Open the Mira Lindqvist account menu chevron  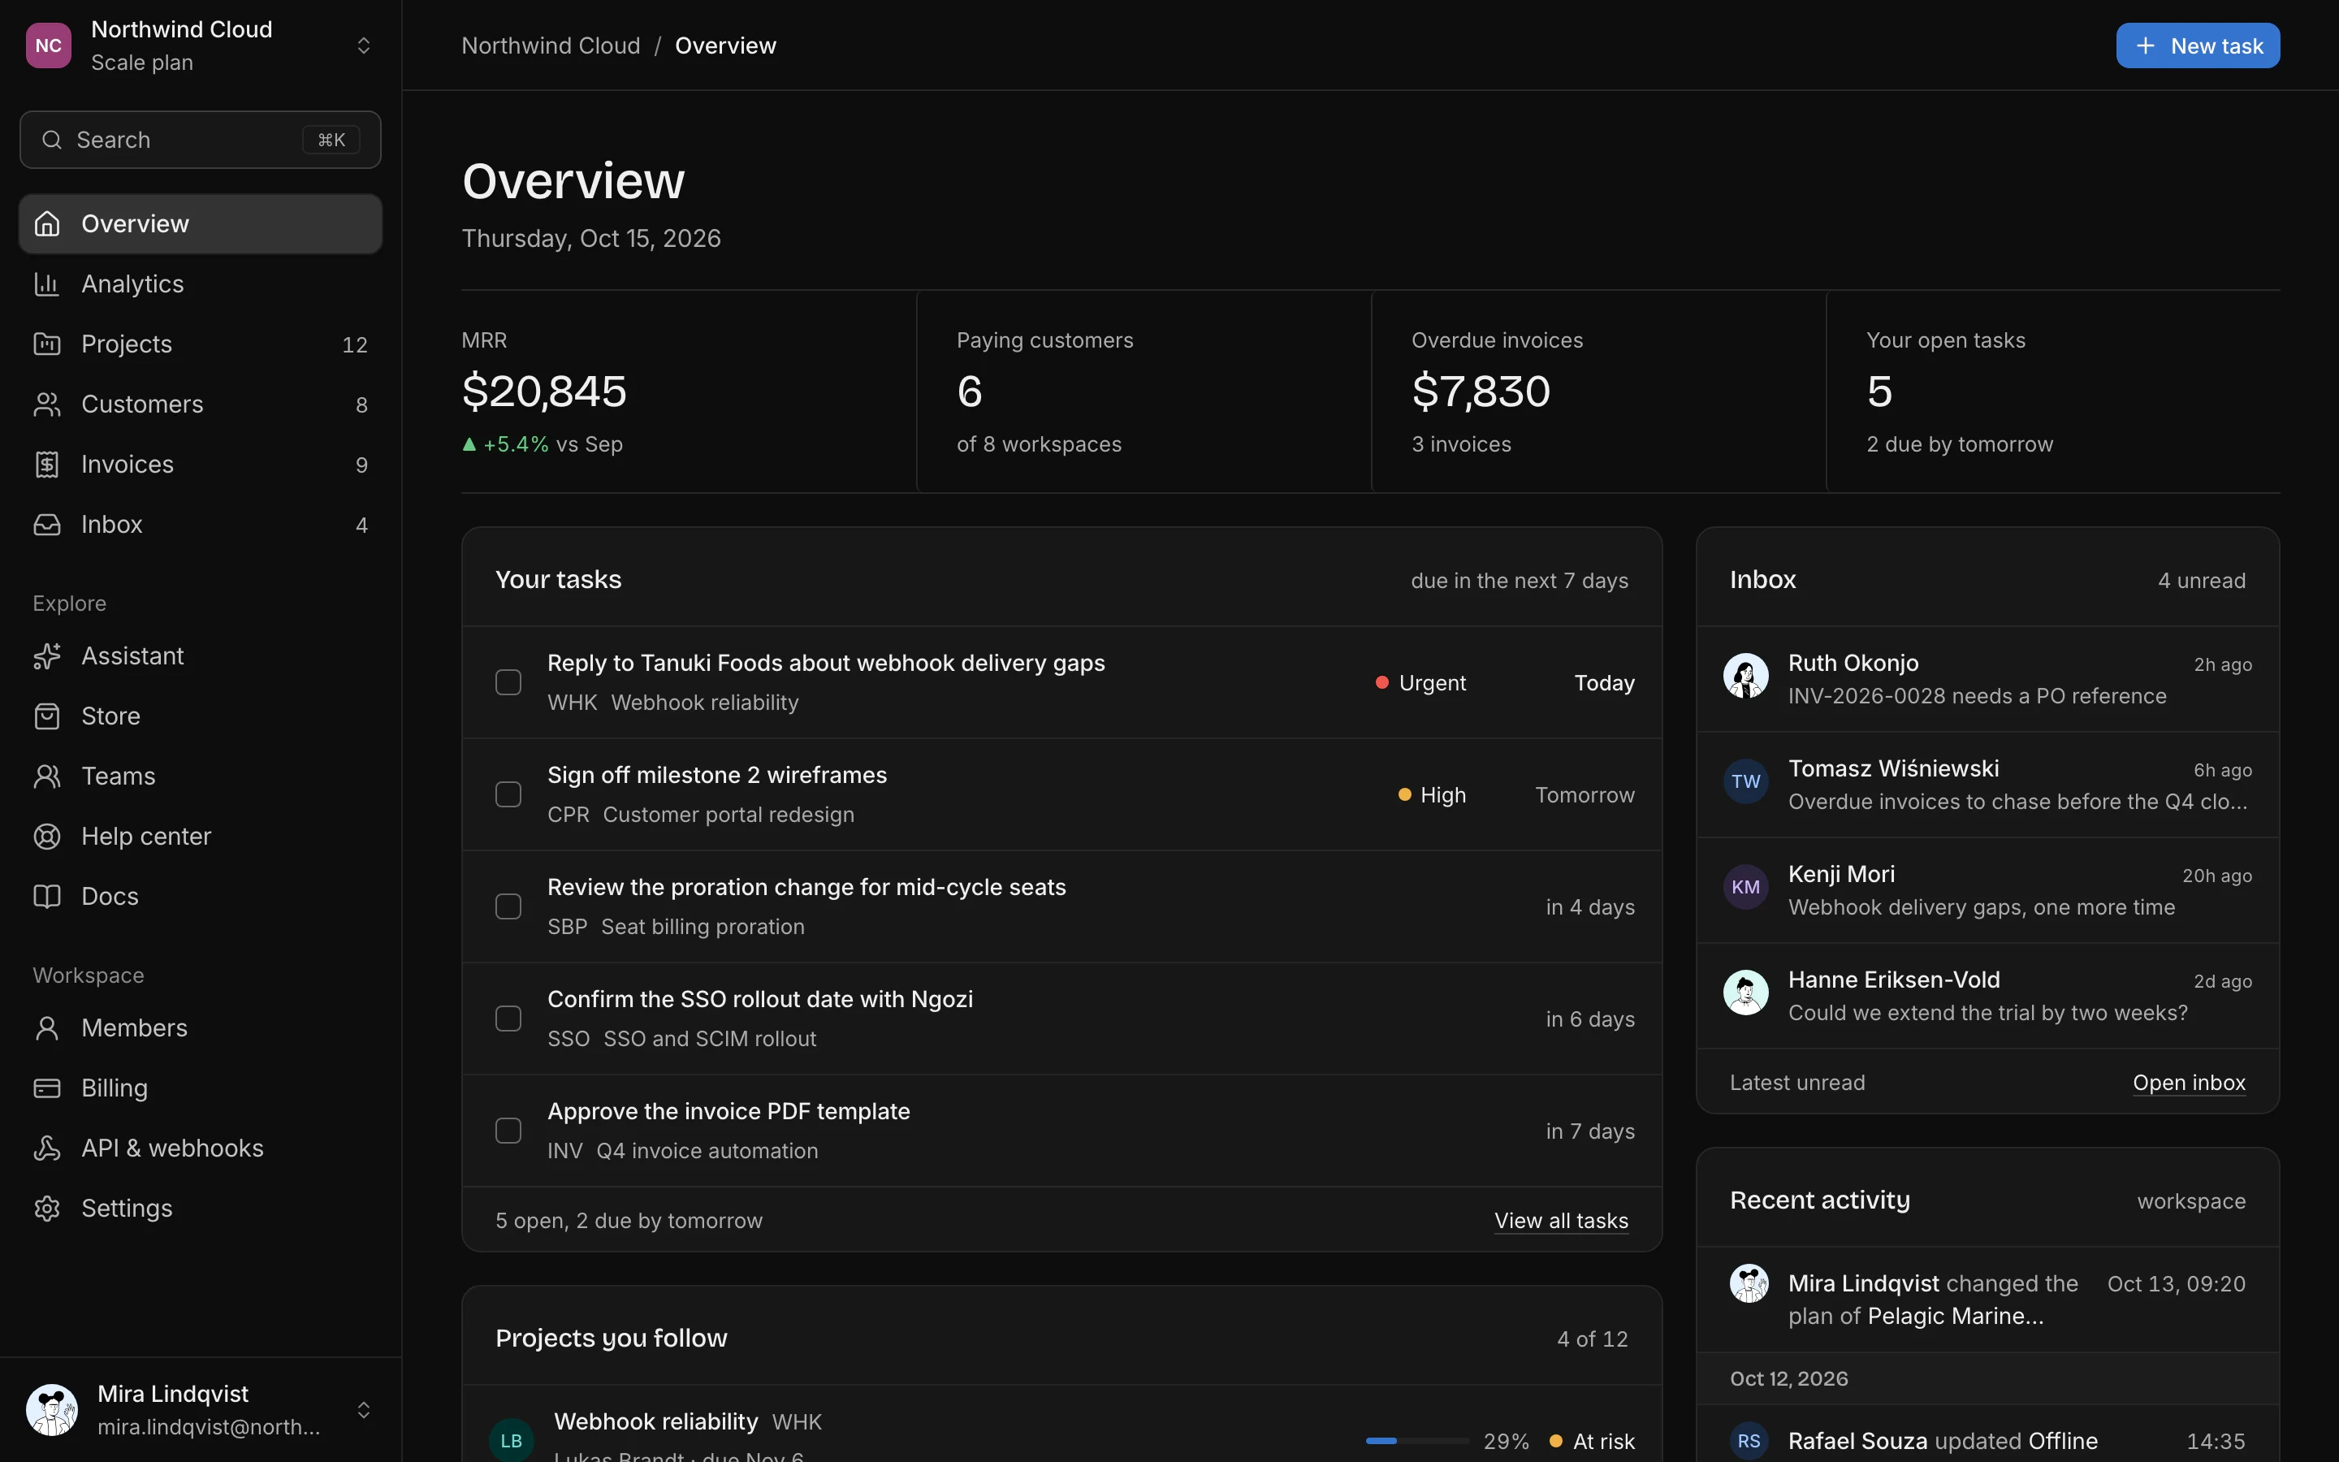363,1410
